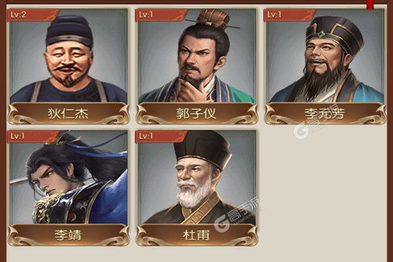The height and width of the screenshot is (262, 393).
Task: Click 狄仁杰's dark blue cap
Action: 69,31
